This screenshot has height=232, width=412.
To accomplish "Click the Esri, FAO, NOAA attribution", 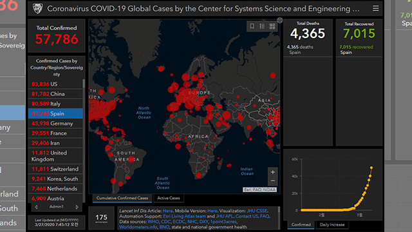I will (259, 189).
